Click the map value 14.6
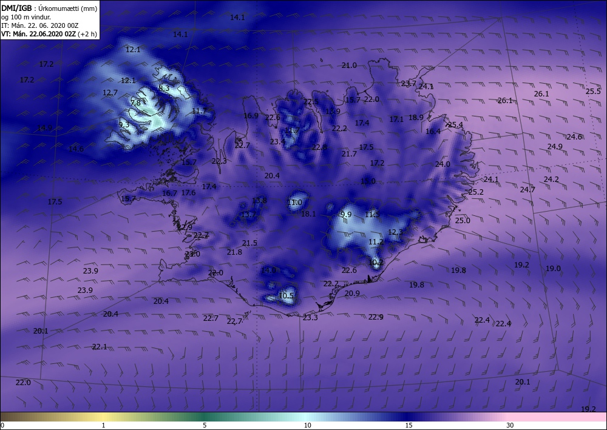 coord(76,149)
